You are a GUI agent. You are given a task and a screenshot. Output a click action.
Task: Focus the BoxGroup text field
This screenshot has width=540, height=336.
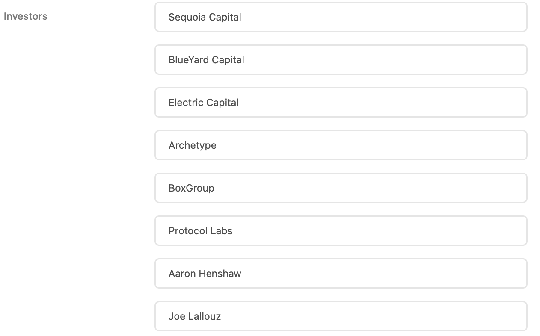pyautogui.click(x=341, y=188)
